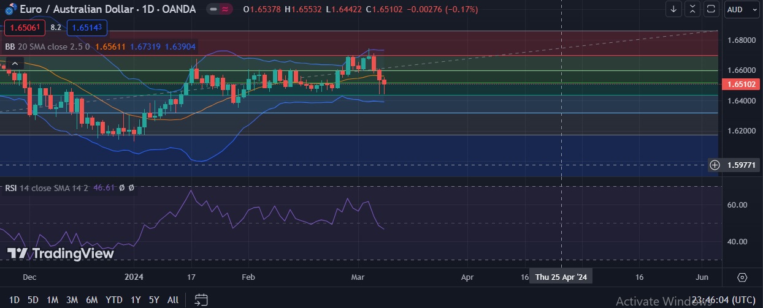Click the Feb label on time axis
Screen dimensions: 763x308
[248, 277]
